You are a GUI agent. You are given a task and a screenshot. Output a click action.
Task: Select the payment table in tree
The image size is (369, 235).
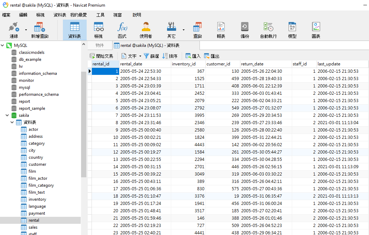(37, 213)
